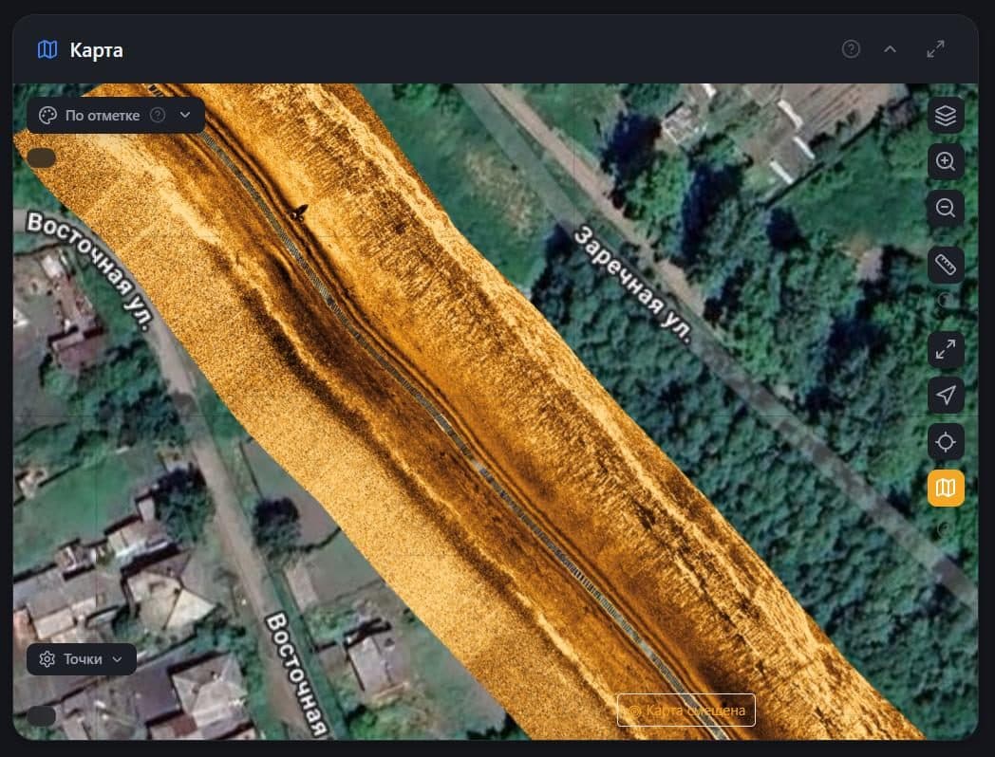Click the navigation arrow icon
The height and width of the screenshot is (757, 995).
pyautogui.click(x=946, y=396)
